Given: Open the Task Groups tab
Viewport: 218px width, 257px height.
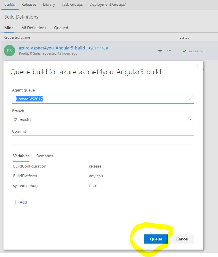Looking at the screenshot, I should (x=72, y=4).
